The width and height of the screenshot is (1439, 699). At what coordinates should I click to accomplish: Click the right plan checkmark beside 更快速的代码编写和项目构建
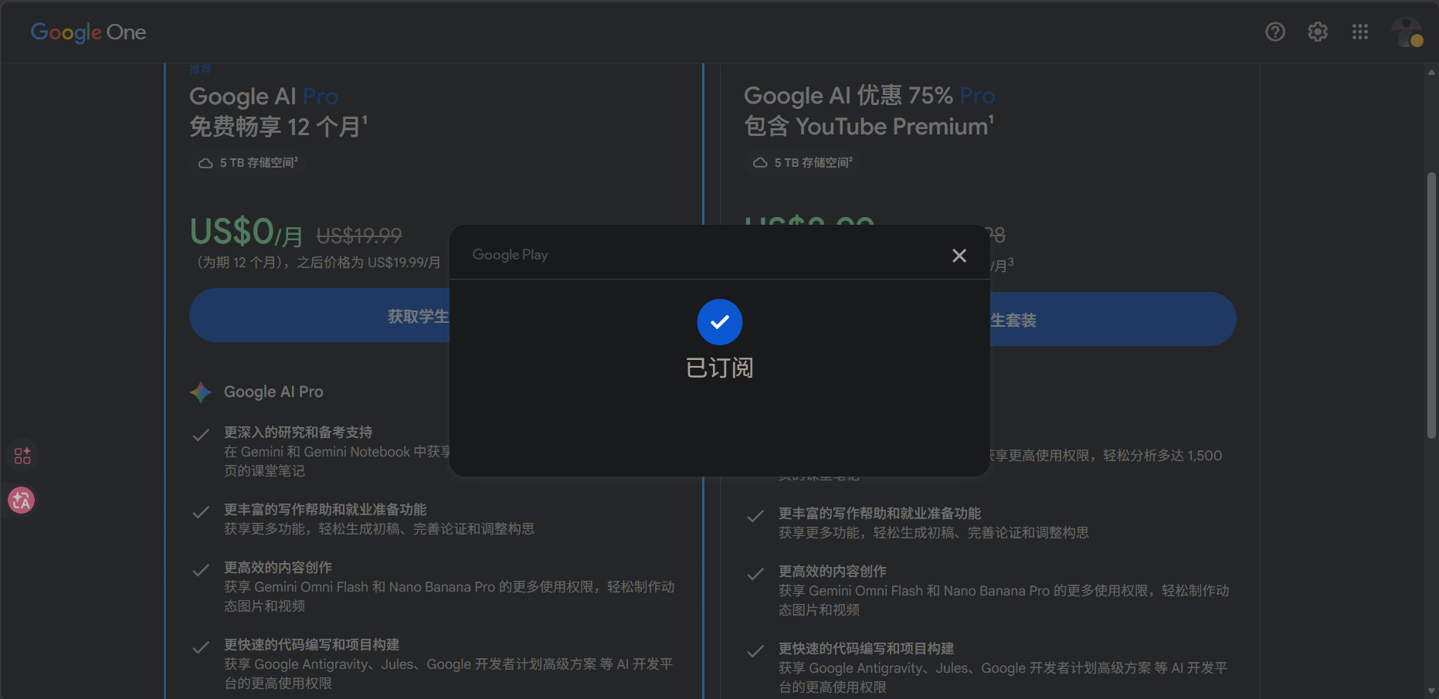(755, 651)
